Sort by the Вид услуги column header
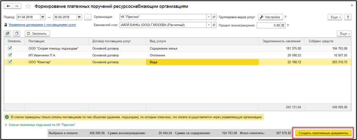 coord(202,41)
